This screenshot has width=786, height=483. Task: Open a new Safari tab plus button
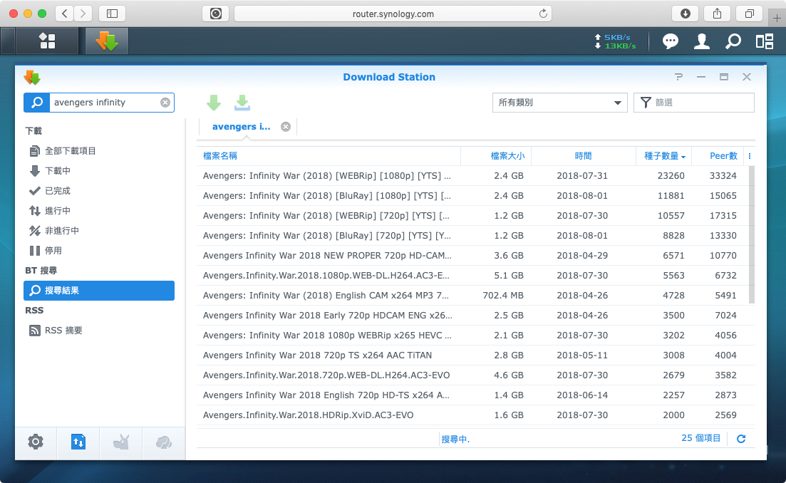777,19
